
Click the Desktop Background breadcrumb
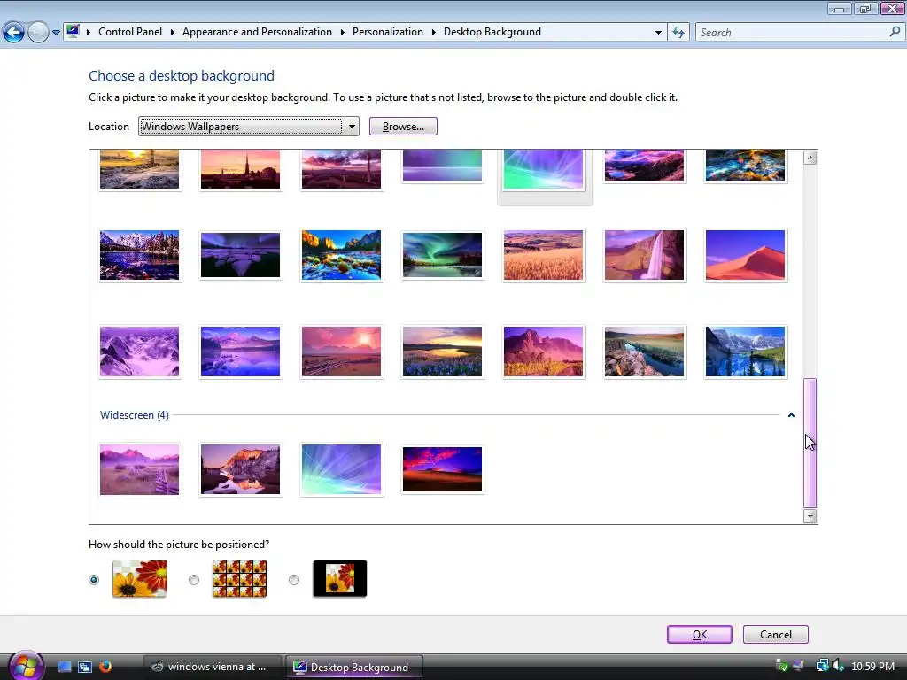[x=492, y=32]
